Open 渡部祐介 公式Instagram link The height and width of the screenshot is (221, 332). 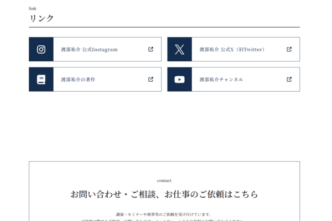(95, 49)
